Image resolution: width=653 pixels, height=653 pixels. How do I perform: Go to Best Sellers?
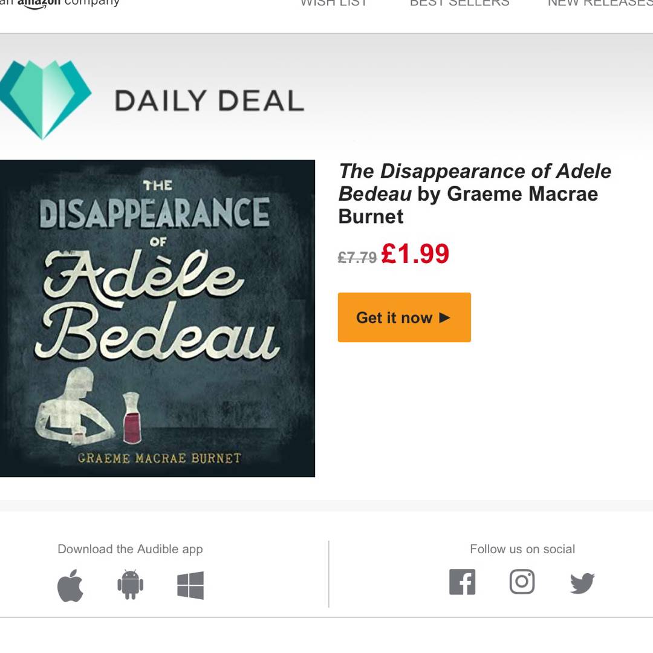click(x=460, y=4)
